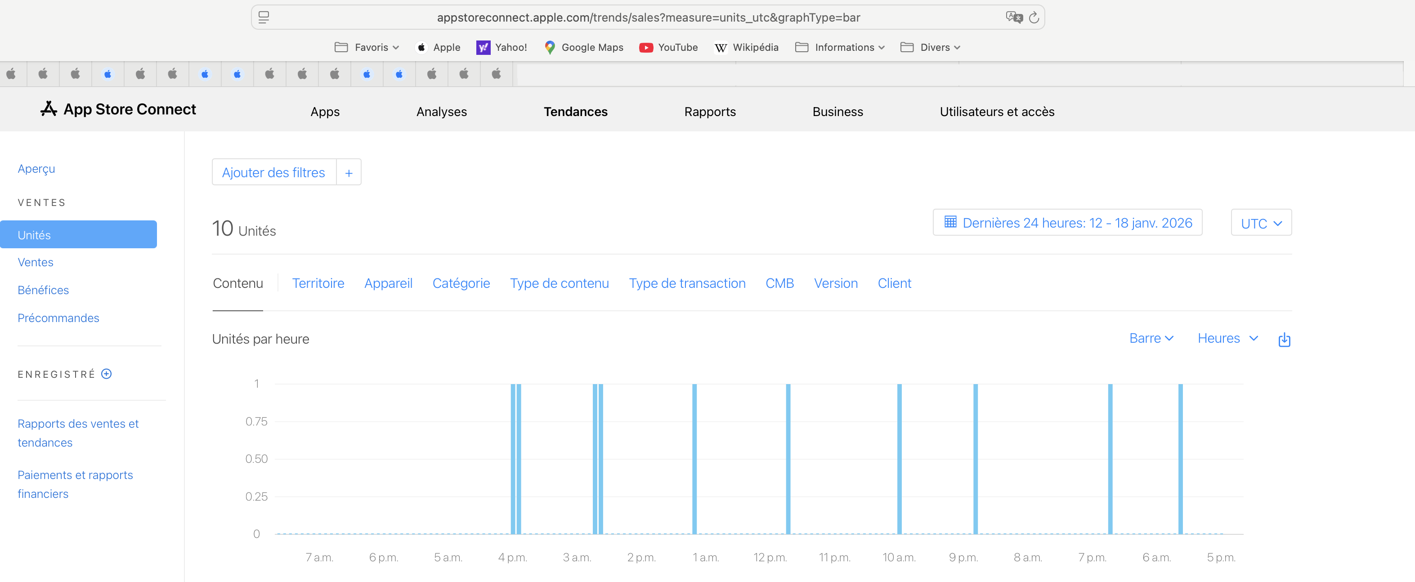Click the download chart data icon

(1284, 339)
